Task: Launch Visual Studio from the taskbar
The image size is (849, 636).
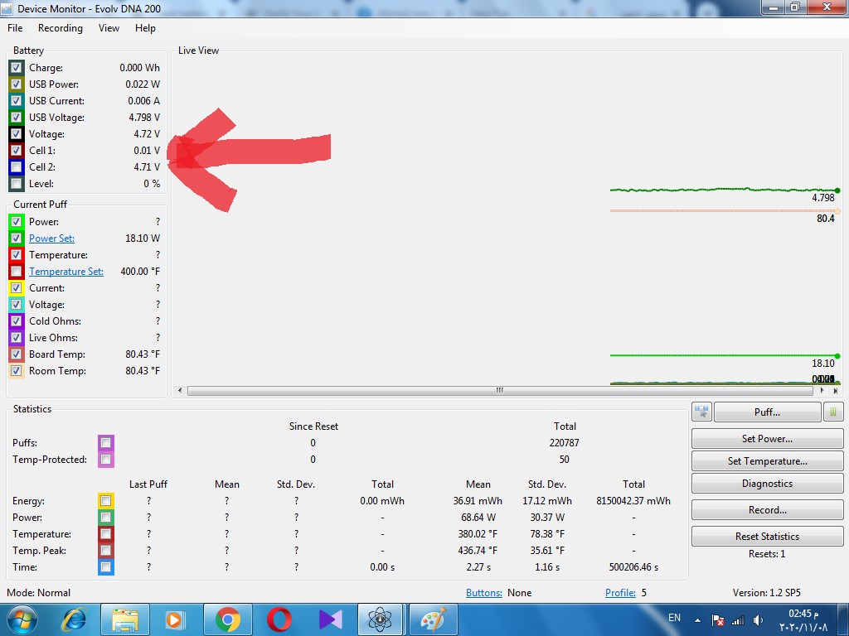Action: point(329,619)
